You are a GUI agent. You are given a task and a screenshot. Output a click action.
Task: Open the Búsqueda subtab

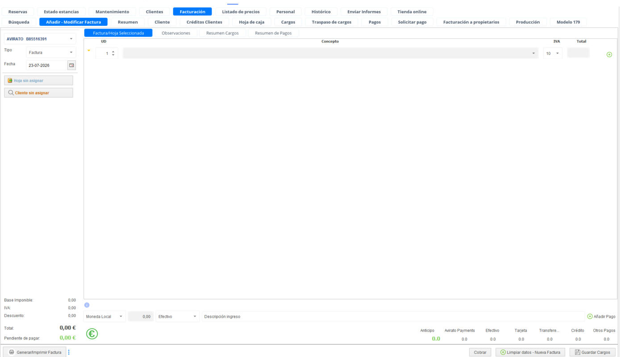point(19,22)
